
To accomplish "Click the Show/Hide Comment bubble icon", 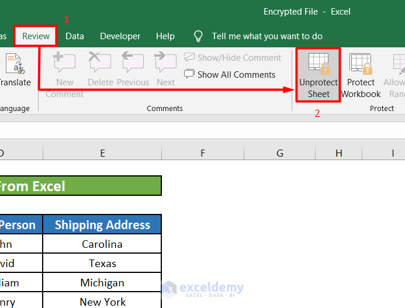I will point(189,57).
